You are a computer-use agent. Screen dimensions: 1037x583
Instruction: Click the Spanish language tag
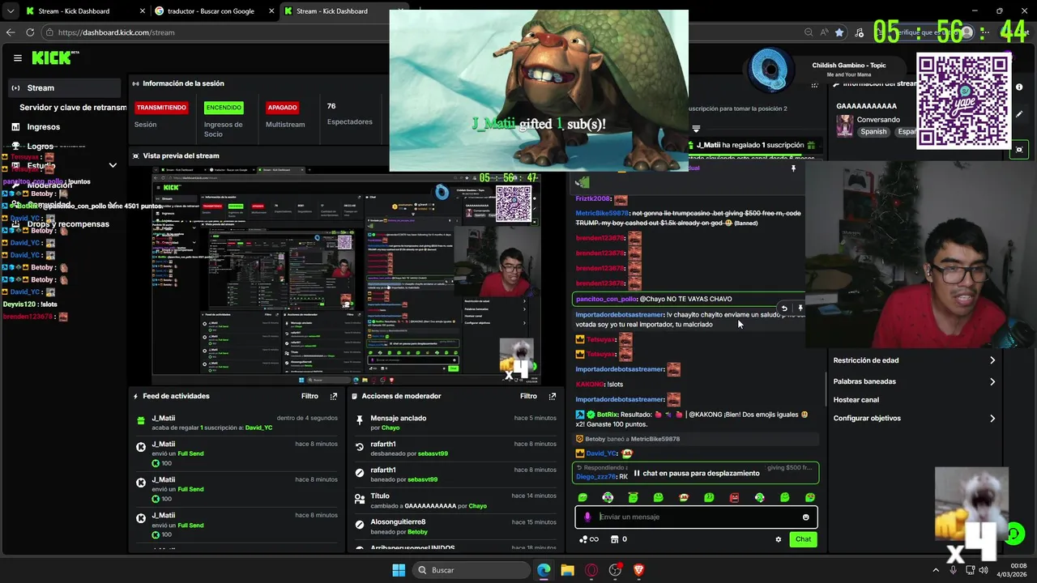click(873, 132)
